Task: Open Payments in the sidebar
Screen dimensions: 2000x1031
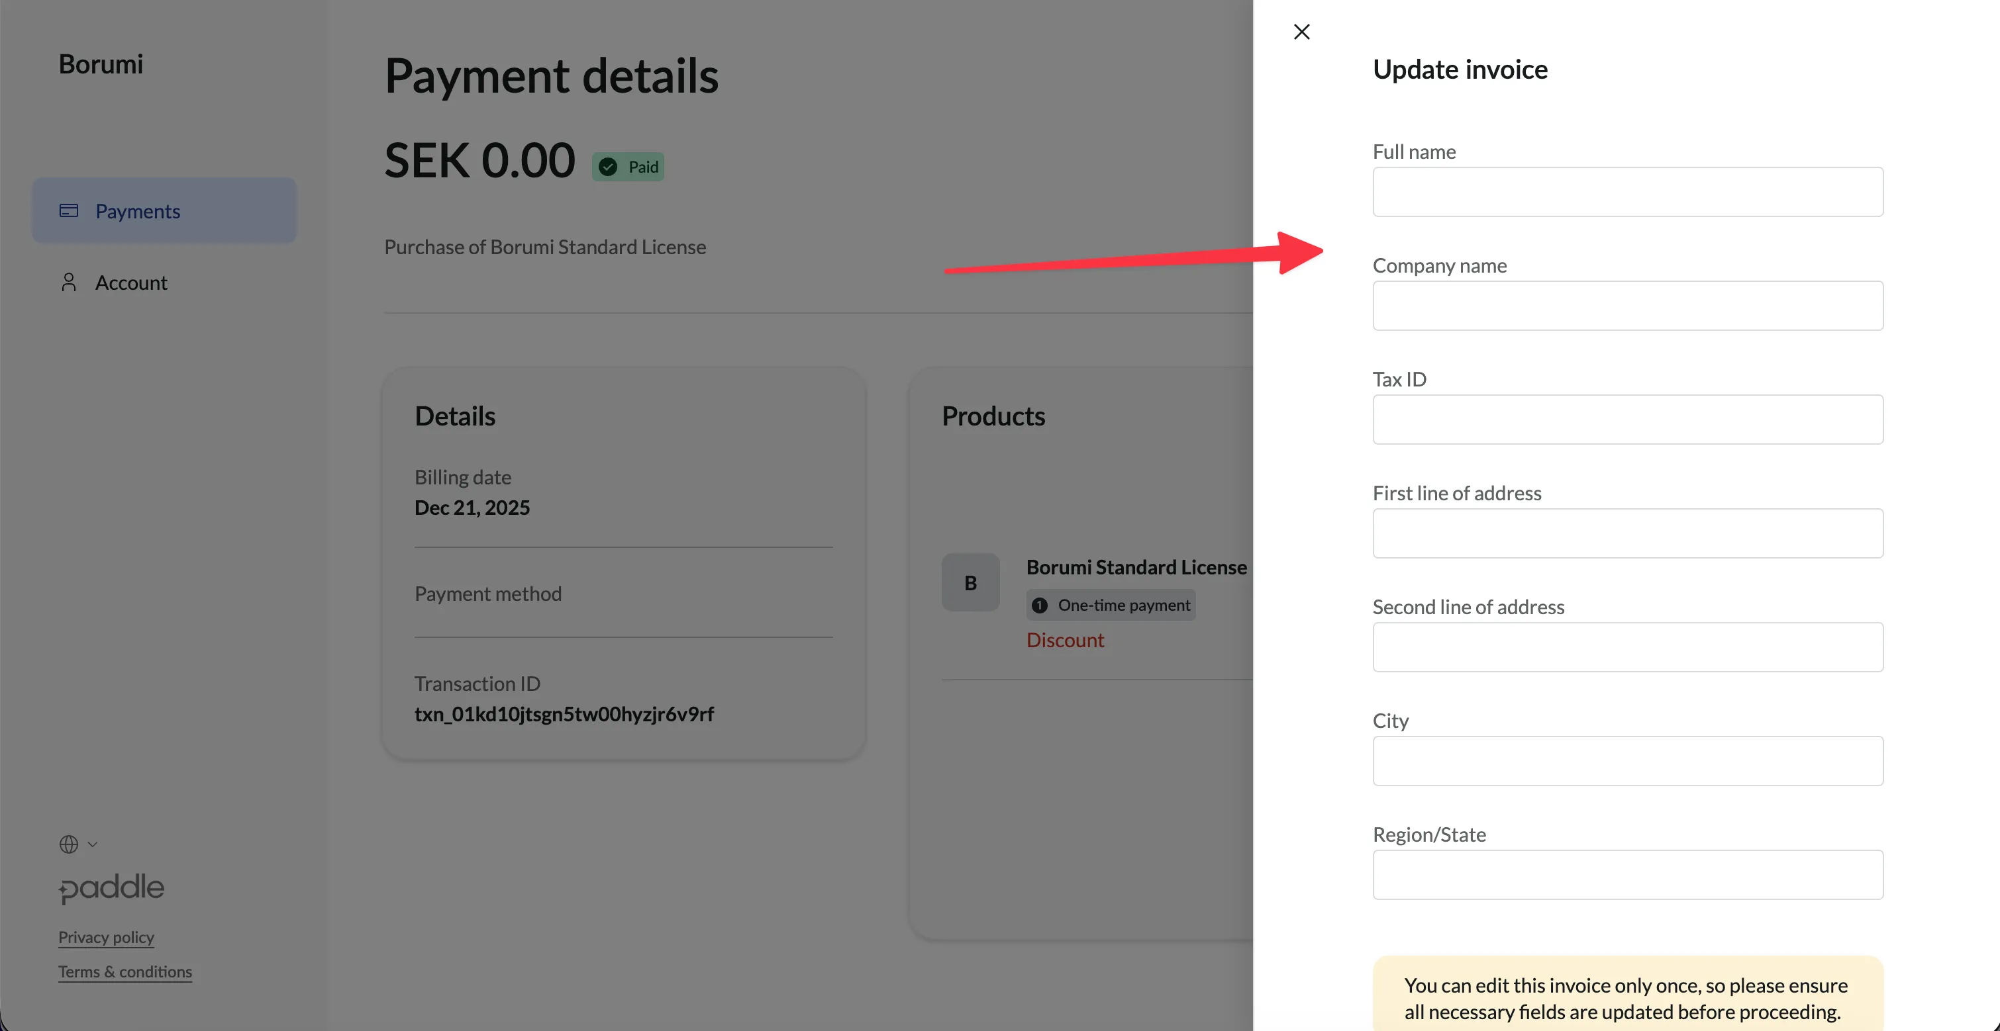Action: (164, 210)
